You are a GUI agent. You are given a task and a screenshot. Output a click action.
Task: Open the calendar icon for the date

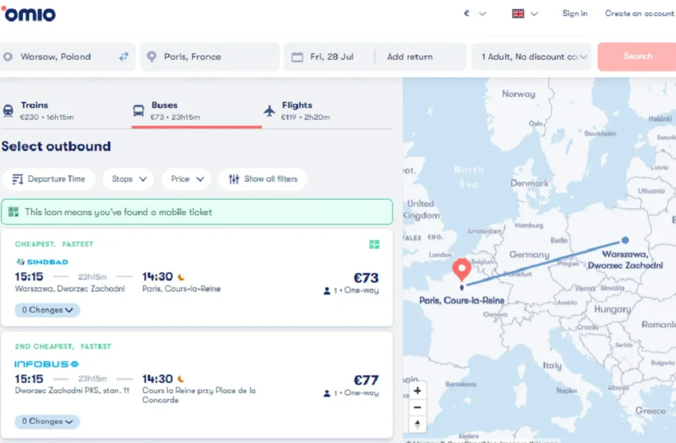[297, 57]
